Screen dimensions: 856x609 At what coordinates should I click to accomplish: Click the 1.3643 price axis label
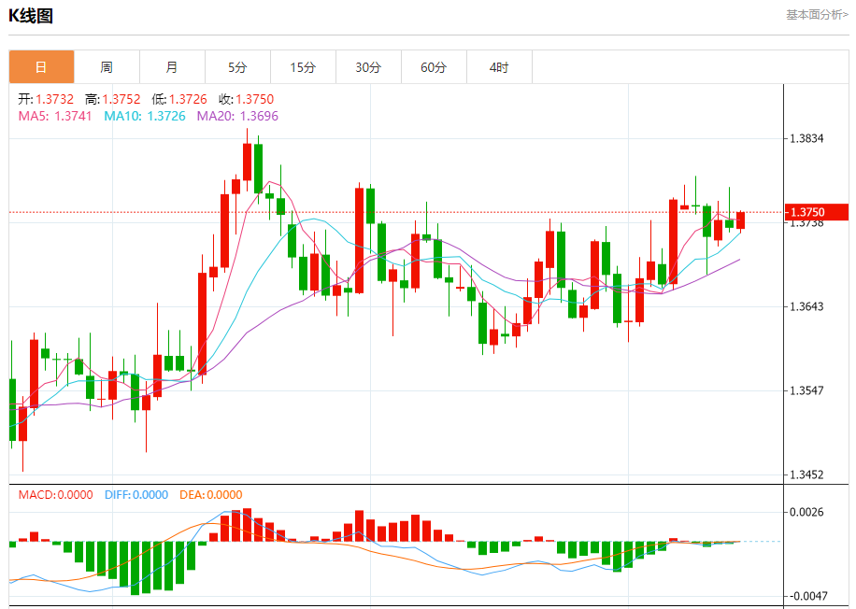coord(806,306)
